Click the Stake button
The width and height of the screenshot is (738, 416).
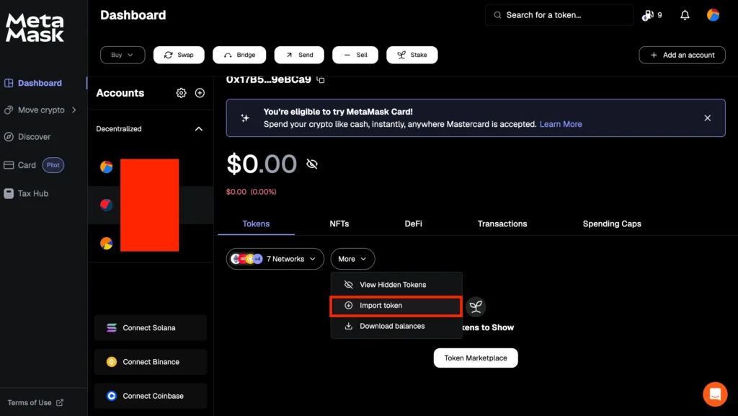[412, 55]
